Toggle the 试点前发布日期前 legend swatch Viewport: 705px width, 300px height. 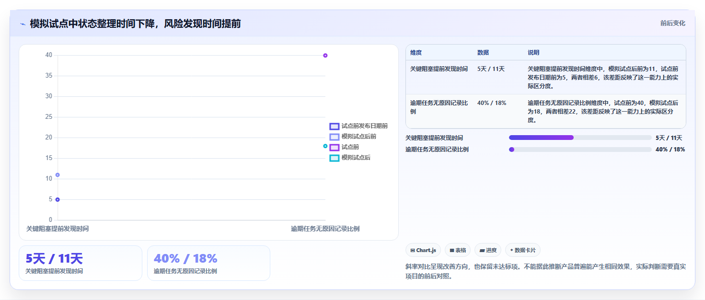point(334,126)
